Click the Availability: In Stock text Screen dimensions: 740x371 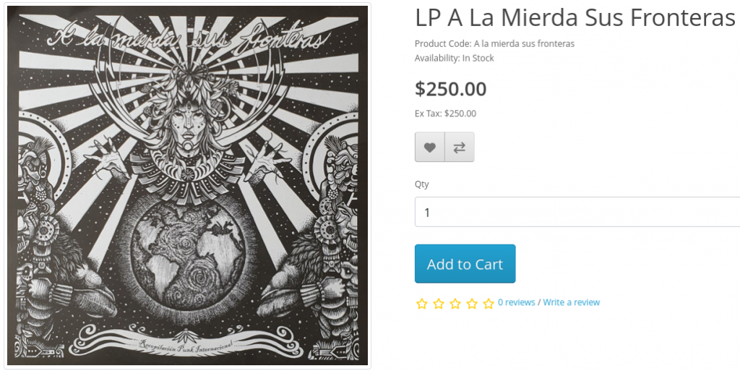coord(454,58)
